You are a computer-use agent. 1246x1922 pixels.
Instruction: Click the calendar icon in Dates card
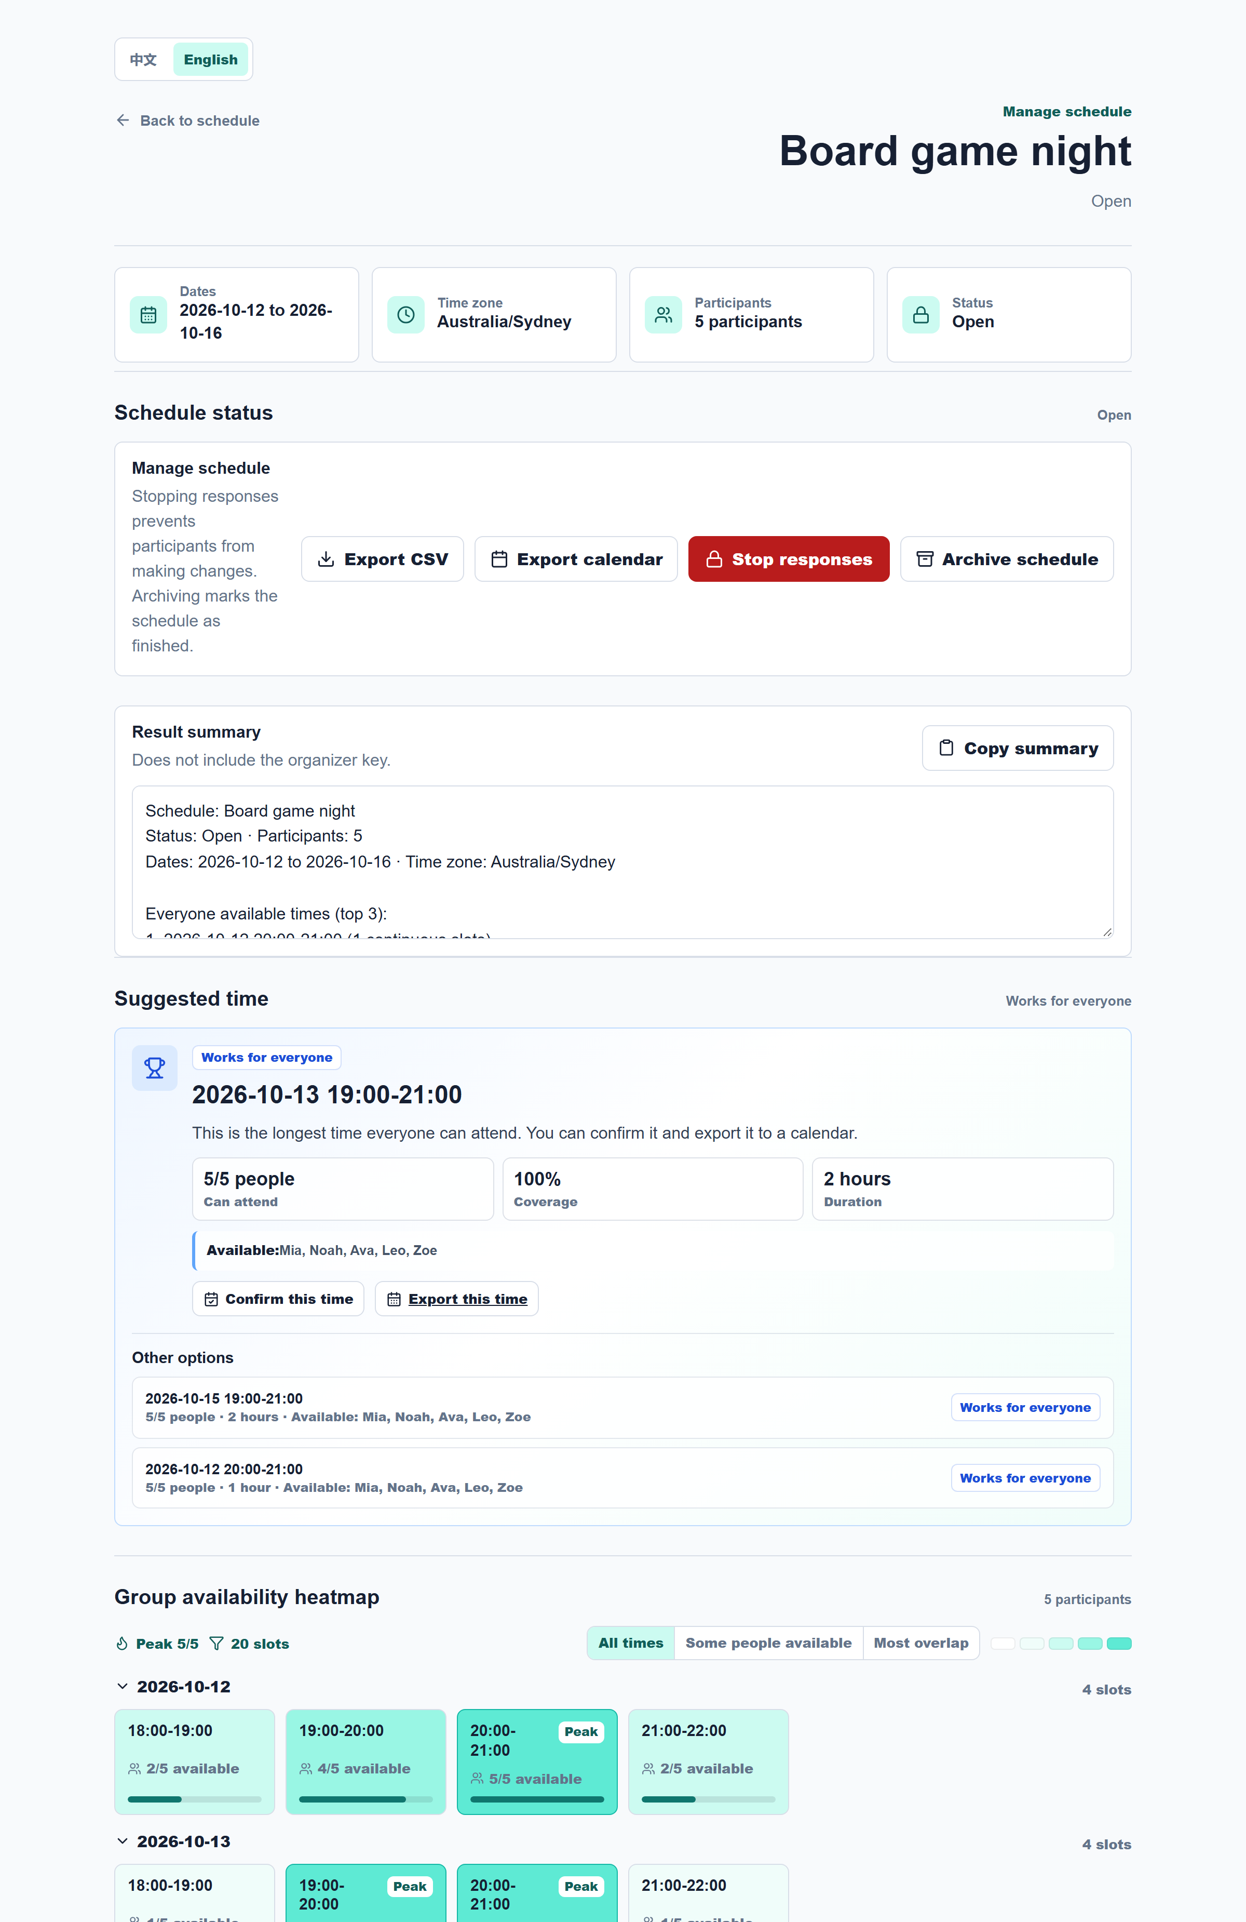[148, 315]
